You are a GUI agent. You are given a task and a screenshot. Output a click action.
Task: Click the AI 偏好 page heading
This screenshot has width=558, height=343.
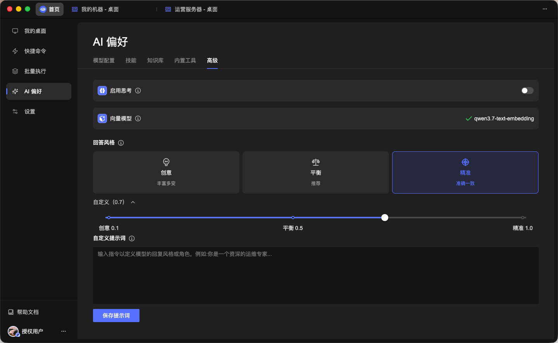pyautogui.click(x=110, y=42)
